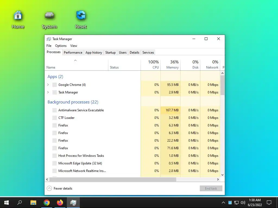Viewport: 278px width, 208px height.
Task: Switch to the Users tab
Action: click(123, 53)
